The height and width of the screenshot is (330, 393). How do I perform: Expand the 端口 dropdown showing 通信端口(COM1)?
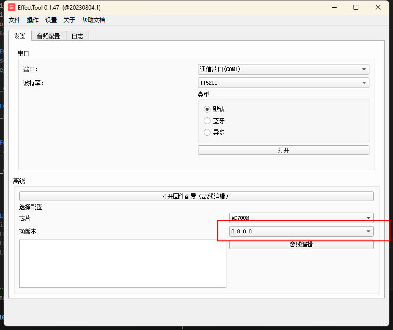[x=284, y=69]
